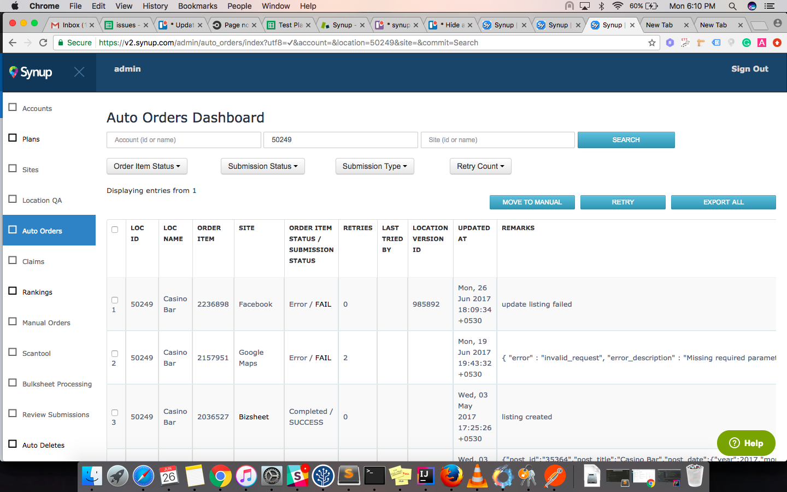Viewport: 787px width, 492px height.
Task: Open iTunes from the Dock
Action: 246,476
